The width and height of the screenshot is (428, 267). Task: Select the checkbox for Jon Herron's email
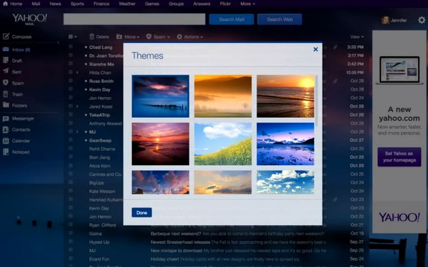coord(71,98)
